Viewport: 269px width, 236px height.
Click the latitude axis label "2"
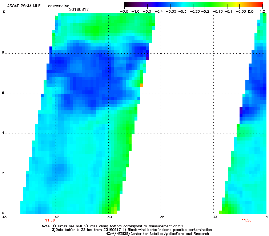tap(3, 173)
